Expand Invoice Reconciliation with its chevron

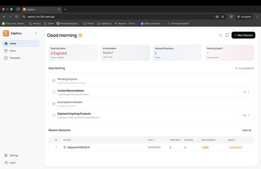(x=249, y=92)
